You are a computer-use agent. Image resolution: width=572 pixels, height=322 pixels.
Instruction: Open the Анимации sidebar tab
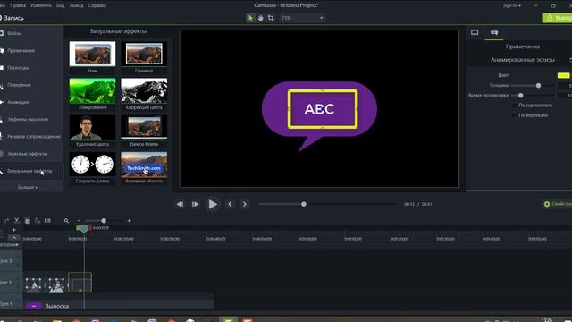[18, 102]
